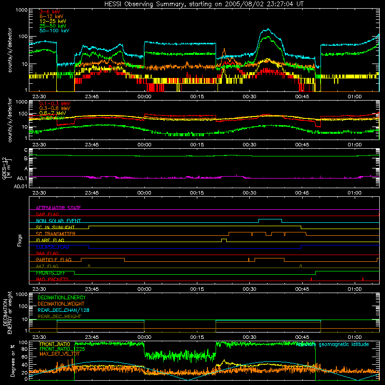Screen dimensions: 385x385
Task: Click the green 25-50 keV legend label
Action: [52, 26]
